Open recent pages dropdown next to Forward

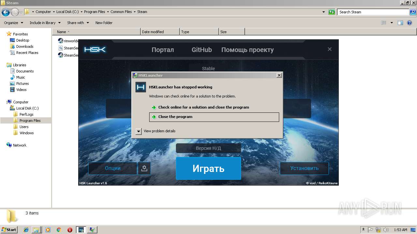coord(21,12)
